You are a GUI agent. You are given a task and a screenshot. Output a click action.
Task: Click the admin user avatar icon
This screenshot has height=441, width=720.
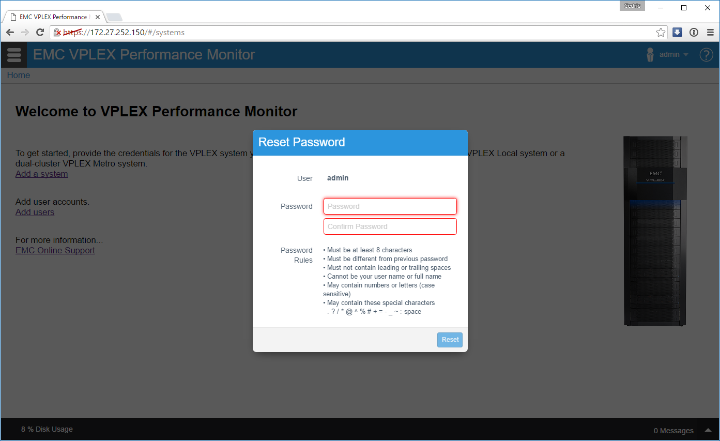tap(650, 55)
